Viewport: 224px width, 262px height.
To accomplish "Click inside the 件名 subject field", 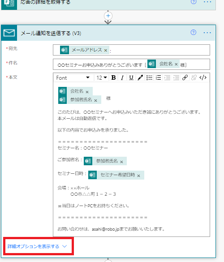I will (131, 64).
